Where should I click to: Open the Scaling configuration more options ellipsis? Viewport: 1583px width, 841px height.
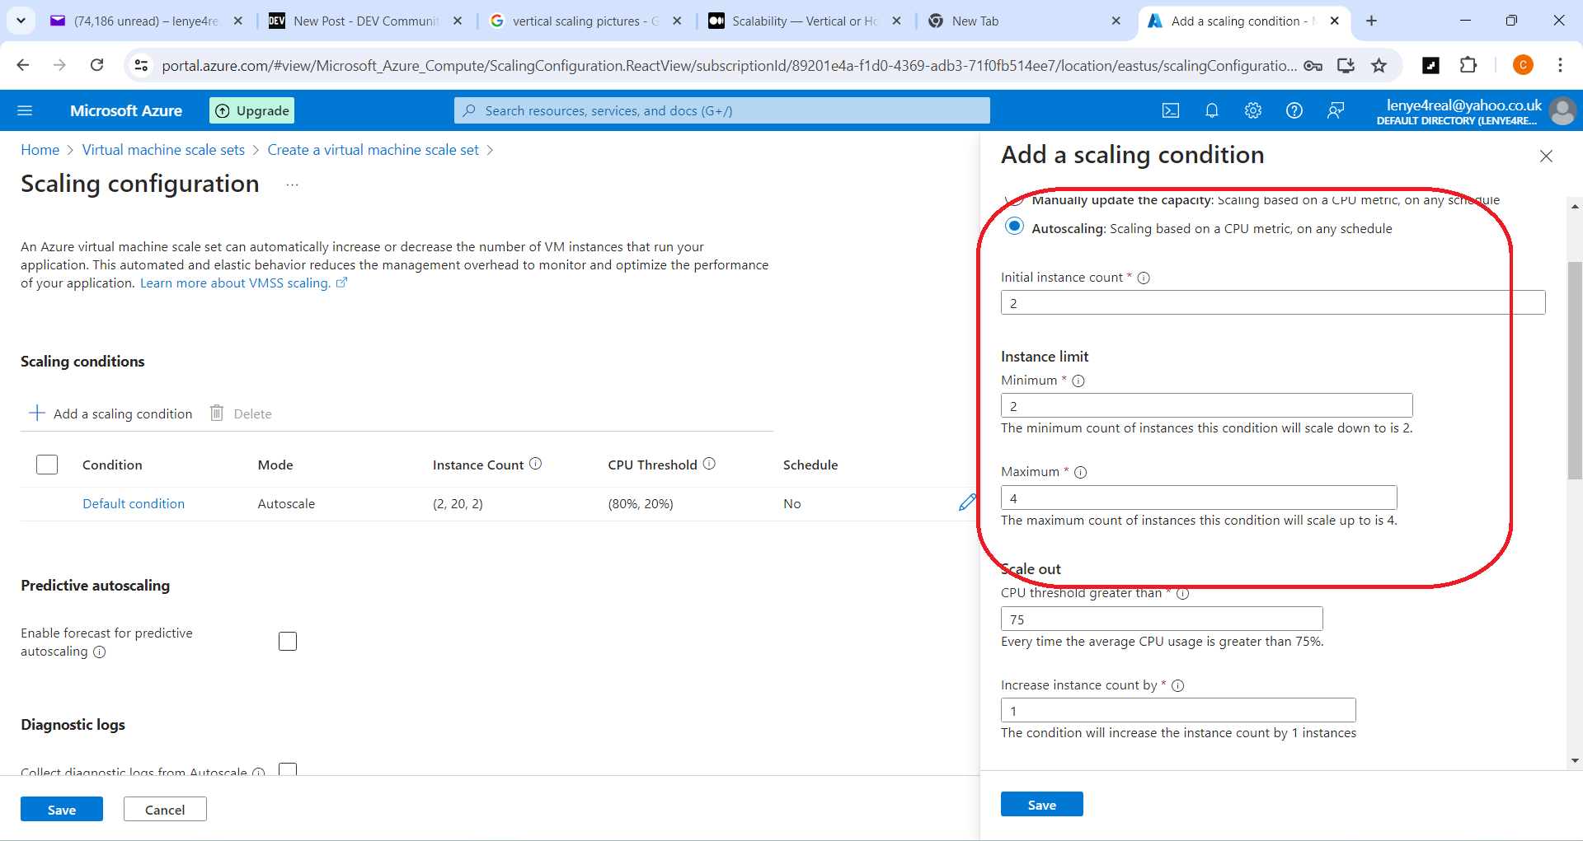(x=292, y=185)
